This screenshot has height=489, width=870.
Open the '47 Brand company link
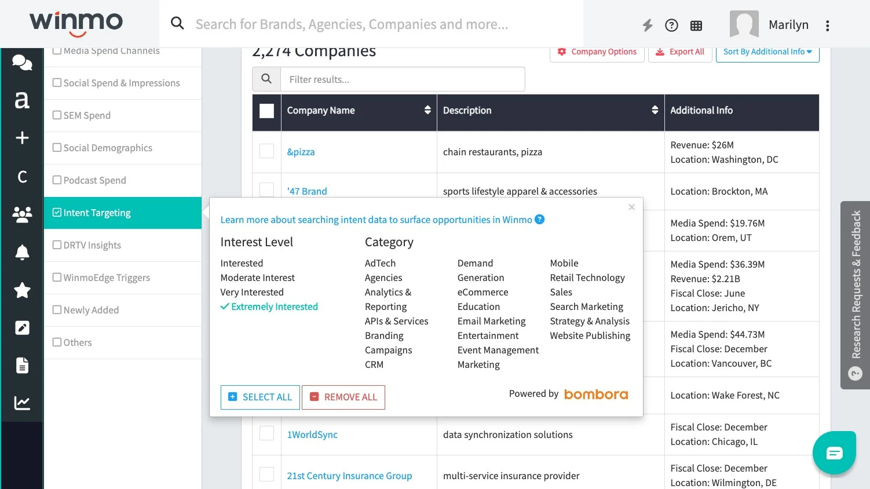(x=307, y=191)
